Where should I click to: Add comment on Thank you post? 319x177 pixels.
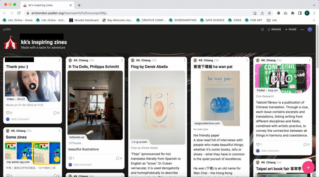[20, 119]
